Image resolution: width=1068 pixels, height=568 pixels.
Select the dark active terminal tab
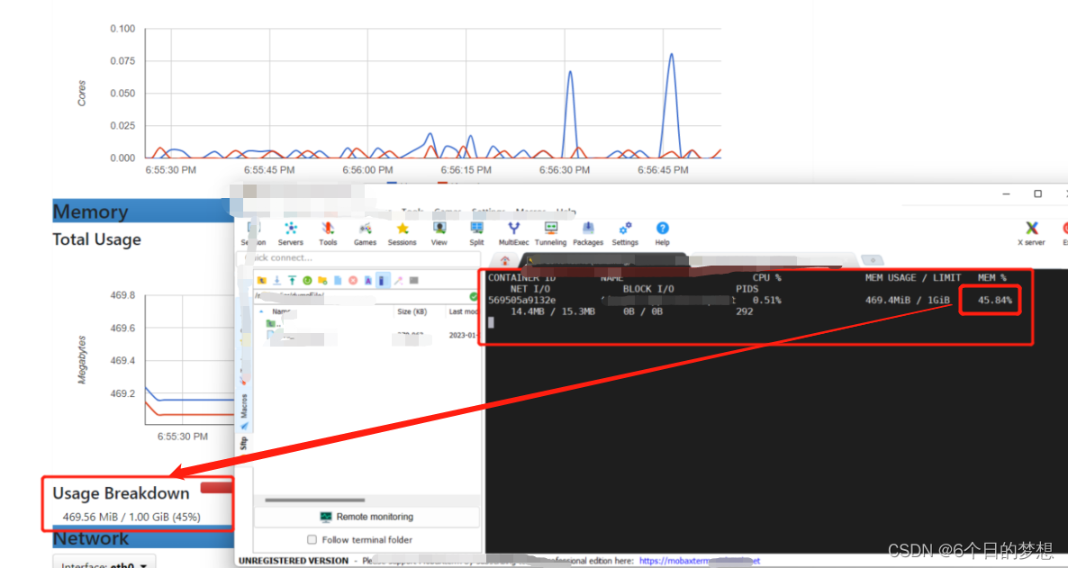[x=604, y=261]
